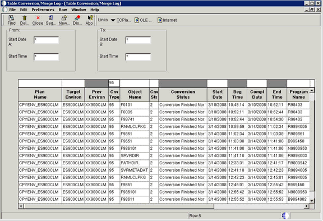Select object name cell PATHDIR
Viewport: 323px width, 221px height.
pos(135,163)
